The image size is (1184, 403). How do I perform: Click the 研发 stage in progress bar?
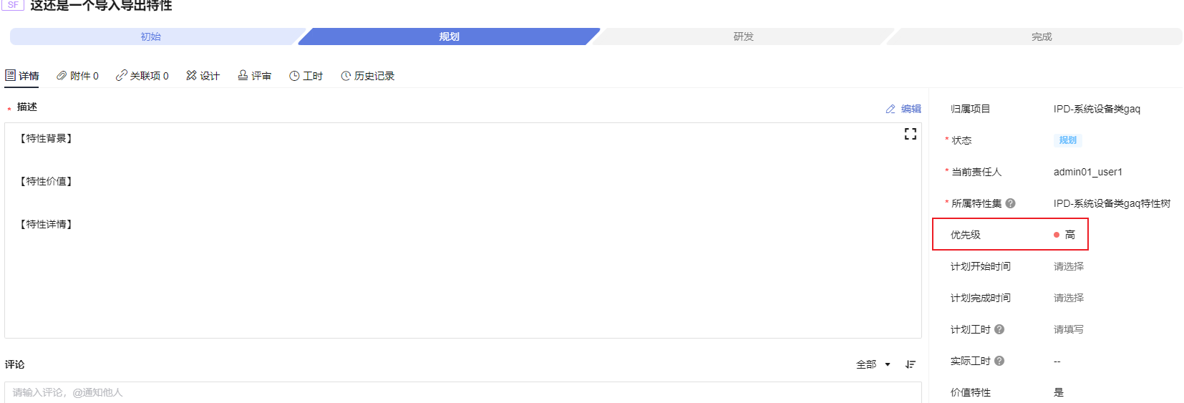(743, 37)
